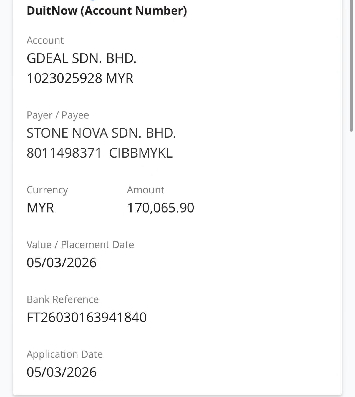Select the application date value 05/03/2026
Viewport: 355px width, 397px height.
coord(62,372)
